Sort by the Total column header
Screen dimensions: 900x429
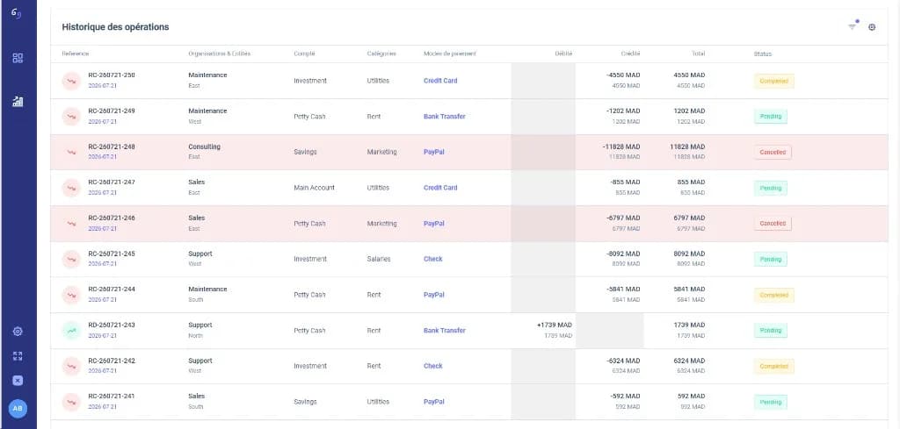pyautogui.click(x=698, y=54)
